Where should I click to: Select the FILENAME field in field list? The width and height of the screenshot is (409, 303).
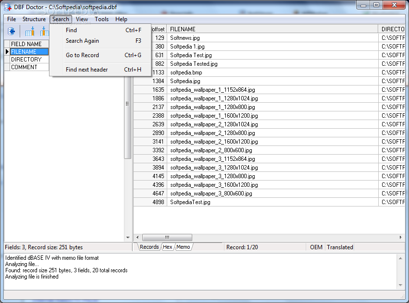pyautogui.click(x=29, y=51)
